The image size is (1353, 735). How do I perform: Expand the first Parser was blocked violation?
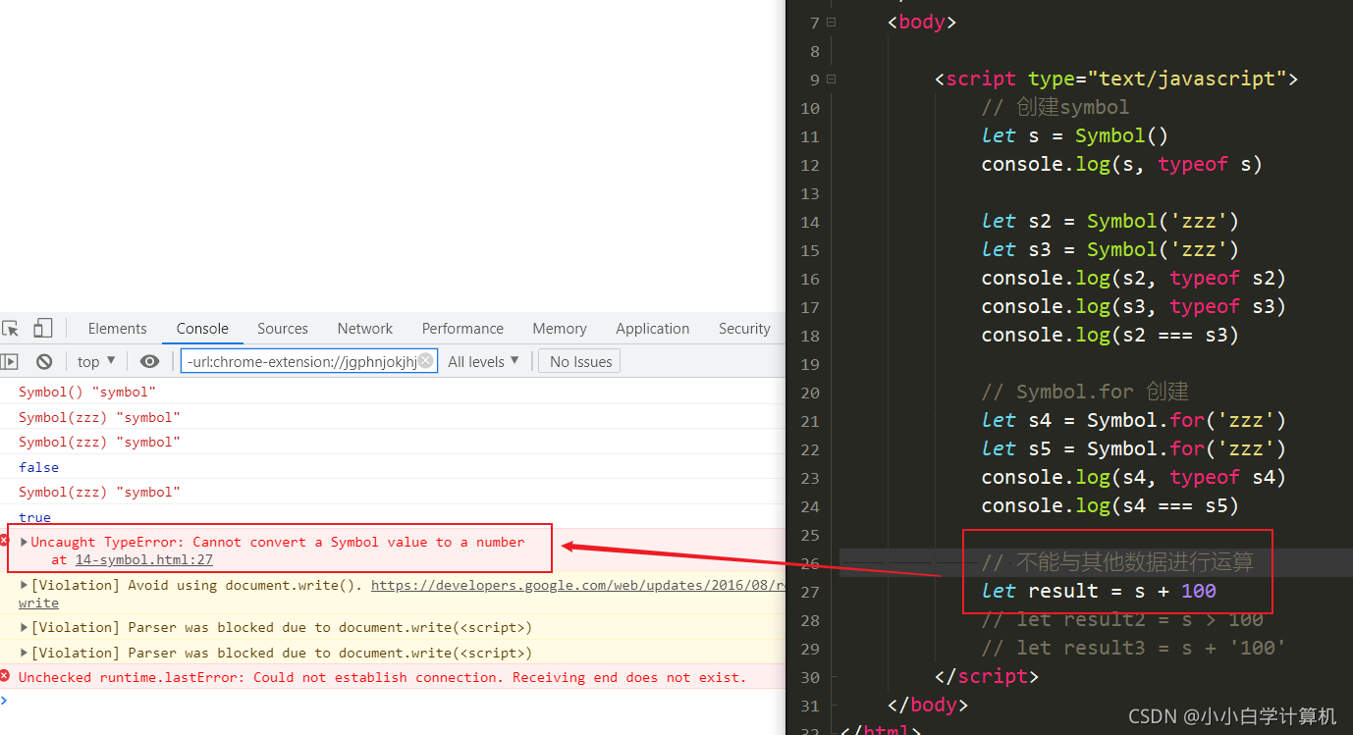[x=25, y=627]
